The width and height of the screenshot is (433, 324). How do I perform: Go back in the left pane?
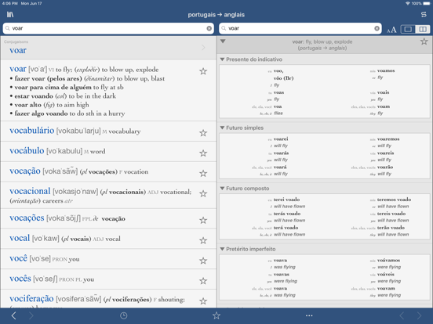coord(14,315)
